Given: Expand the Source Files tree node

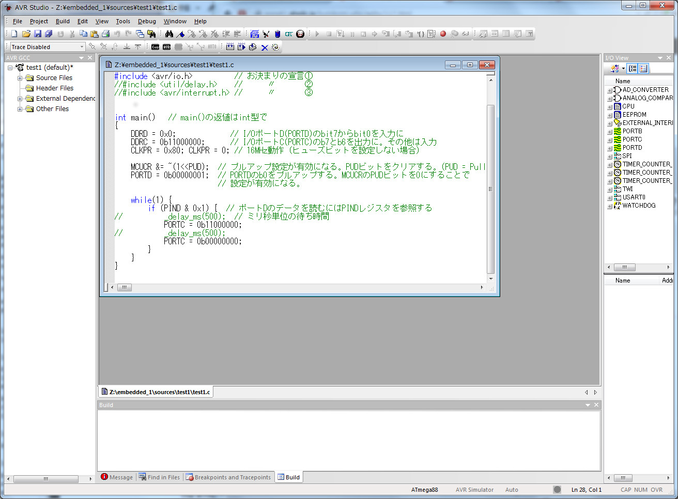Looking at the screenshot, I should [x=20, y=78].
